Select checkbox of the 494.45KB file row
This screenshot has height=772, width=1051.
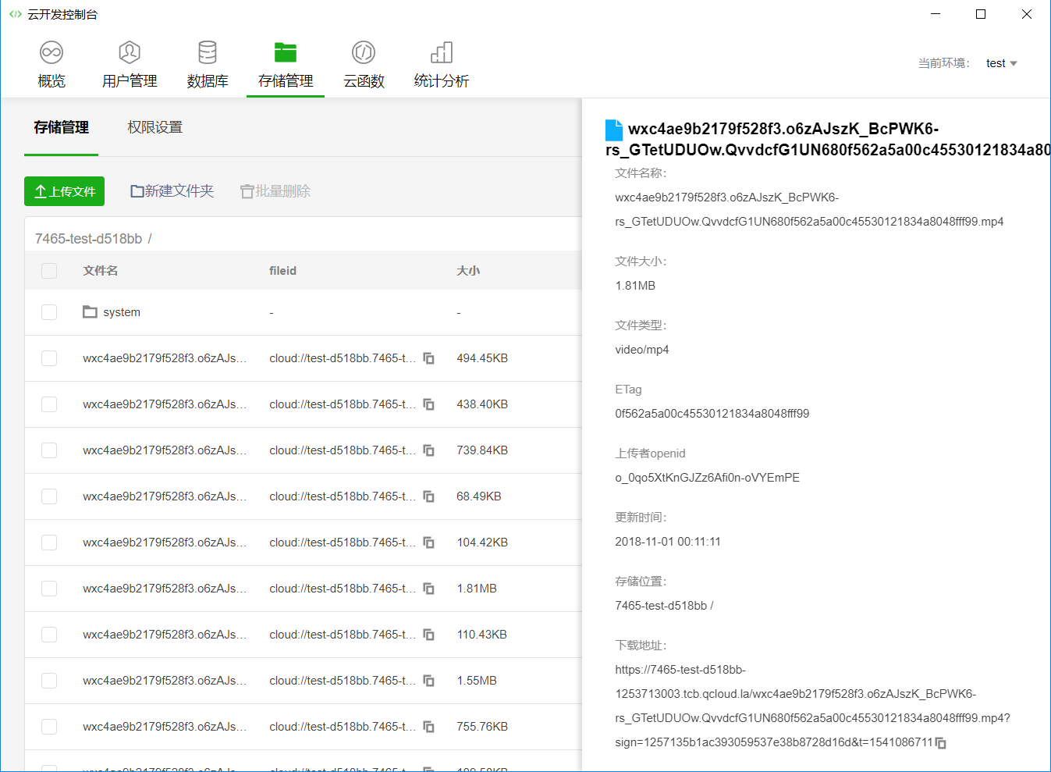pyautogui.click(x=49, y=358)
